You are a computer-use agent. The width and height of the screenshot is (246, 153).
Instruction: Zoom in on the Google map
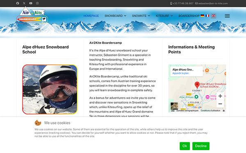coord(220,96)
